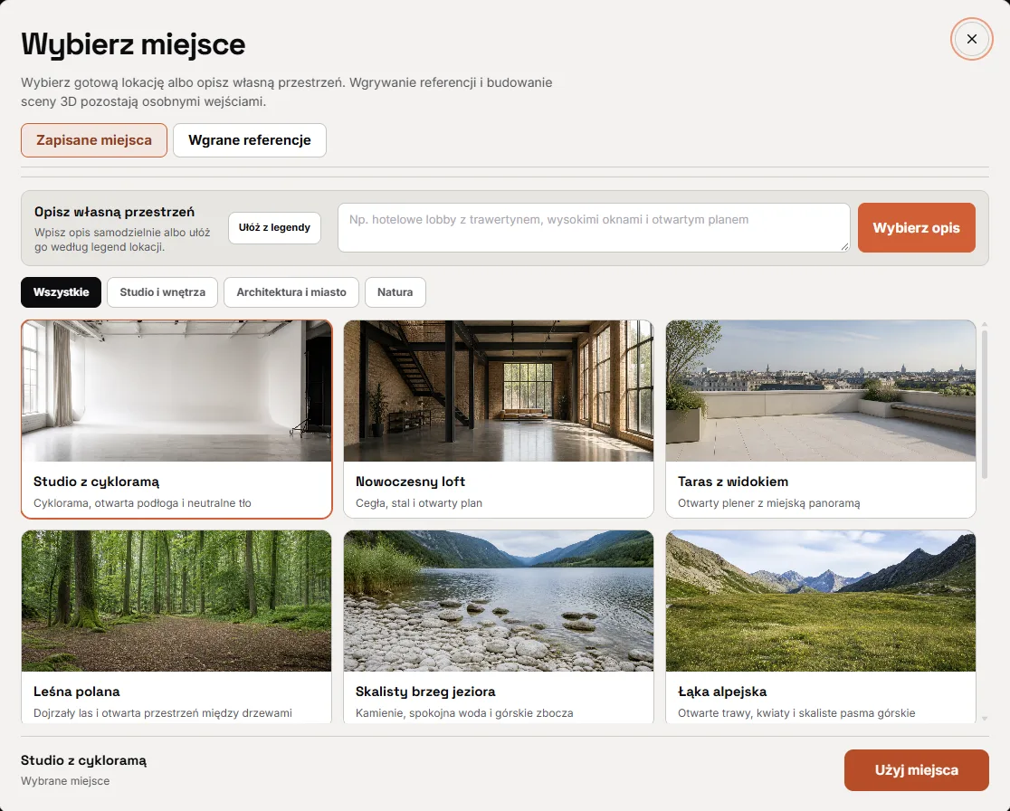
Task: Select the Studio z cykloramą thumbnail
Action: pyautogui.click(x=176, y=391)
